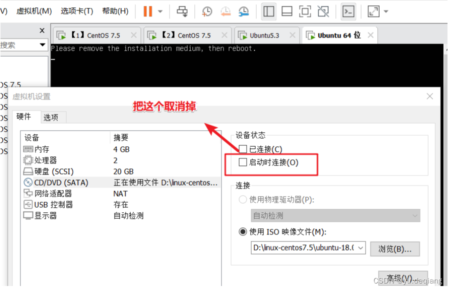450x290 pixels.
Task: Select the 硬盘 (SCSI) device row
Action: (x=121, y=171)
